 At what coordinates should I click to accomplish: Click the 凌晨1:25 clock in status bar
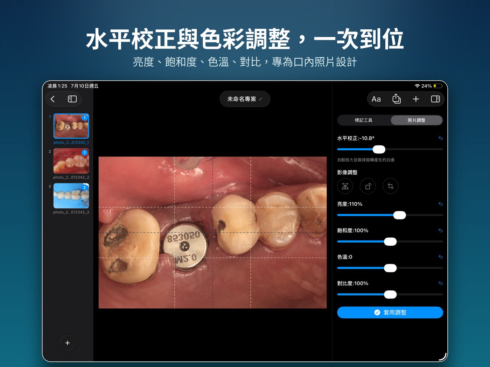point(57,86)
